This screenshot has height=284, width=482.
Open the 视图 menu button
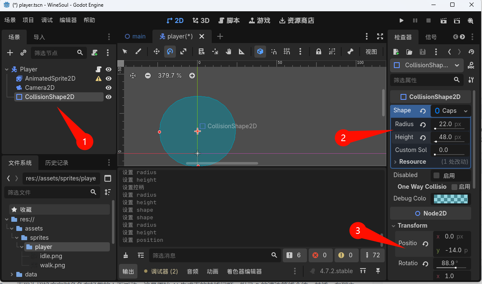tap(371, 52)
